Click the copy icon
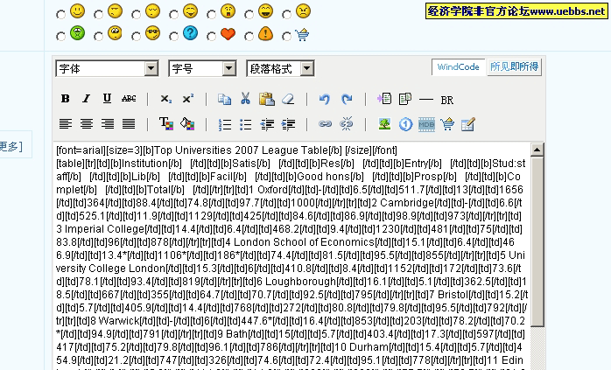The height and width of the screenshot is (370, 611). coord(224,100)
